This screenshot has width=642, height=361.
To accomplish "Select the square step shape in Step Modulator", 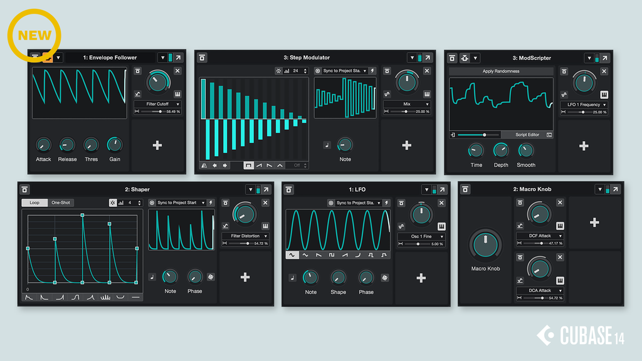I will (x=248, y=165).
